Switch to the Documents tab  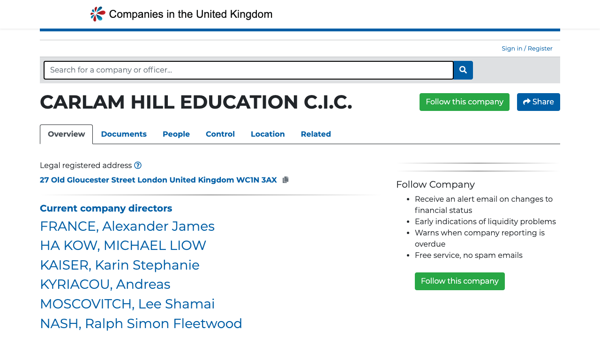pos(124,134)
